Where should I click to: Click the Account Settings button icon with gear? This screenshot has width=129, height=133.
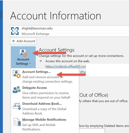23,53
